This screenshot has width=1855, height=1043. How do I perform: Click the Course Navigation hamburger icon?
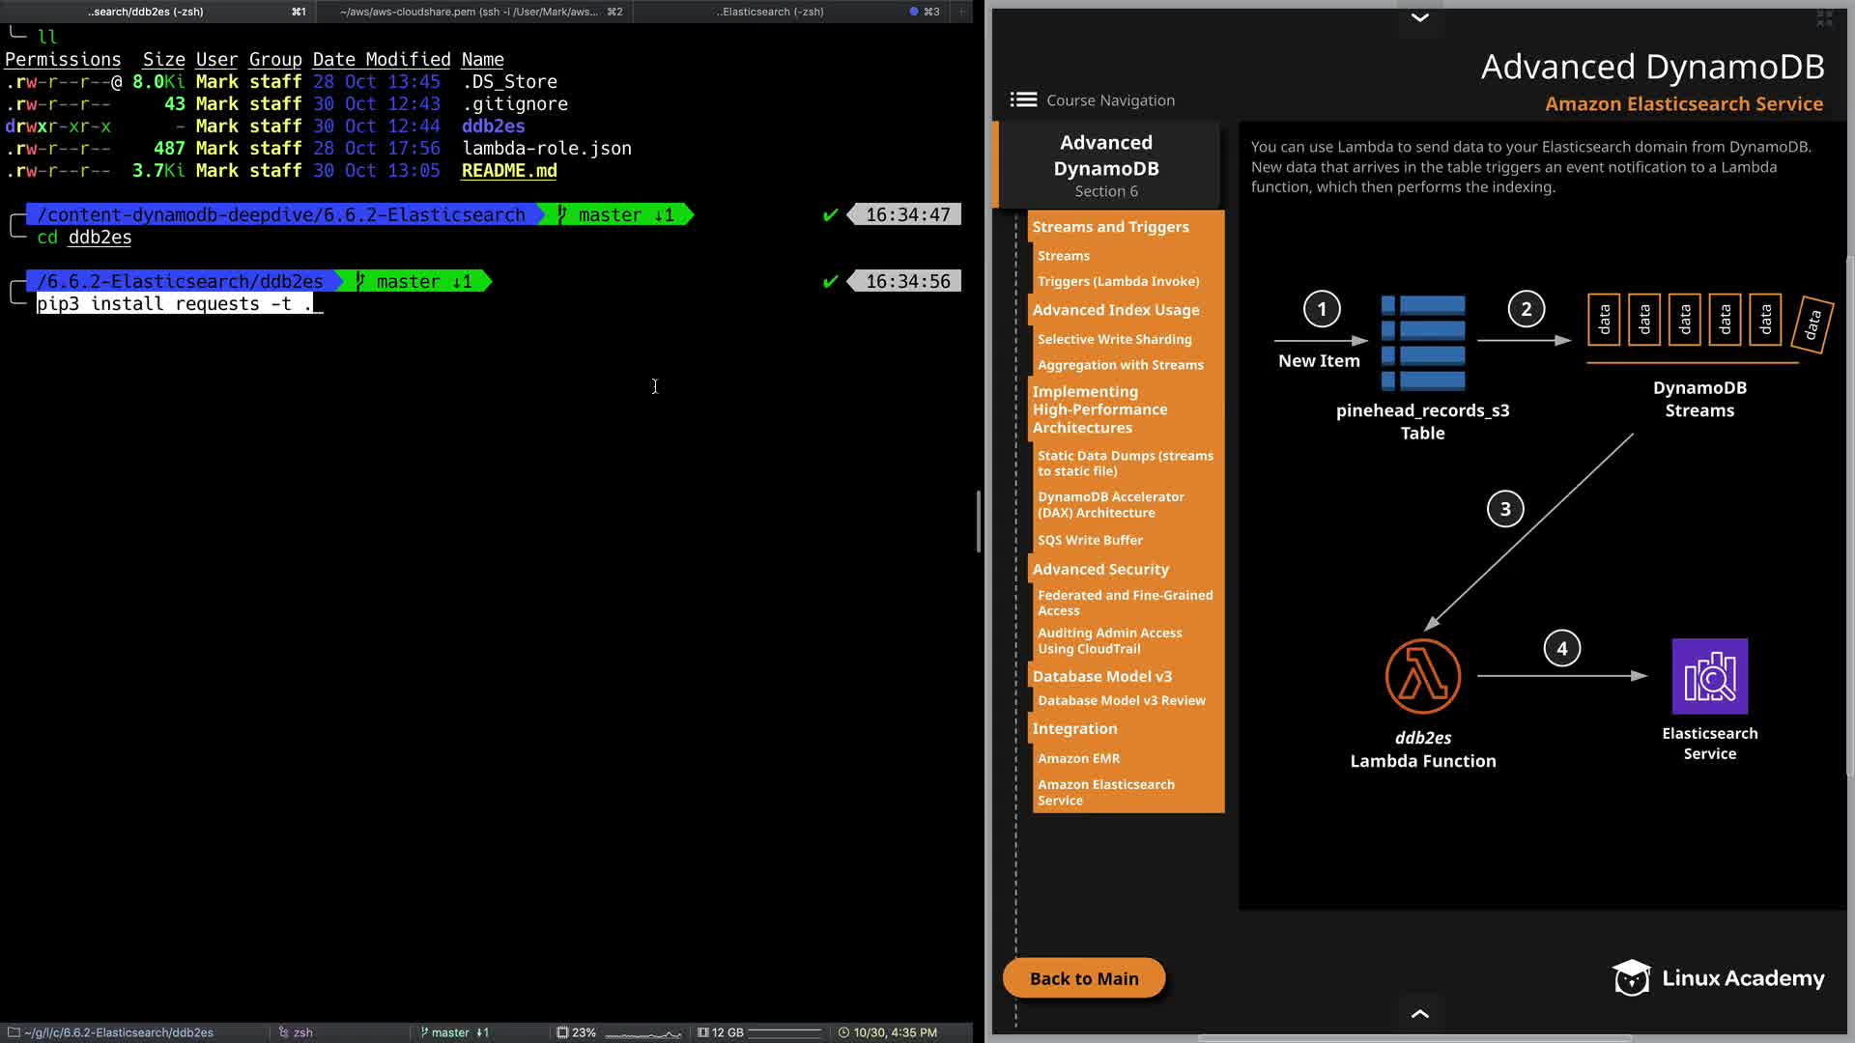1023,99
